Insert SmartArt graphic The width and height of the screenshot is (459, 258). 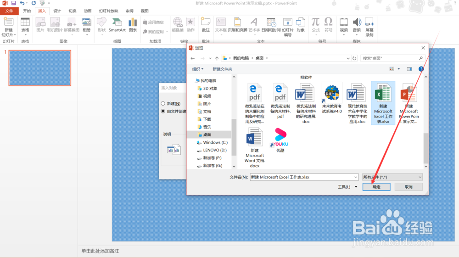(117, 25)
